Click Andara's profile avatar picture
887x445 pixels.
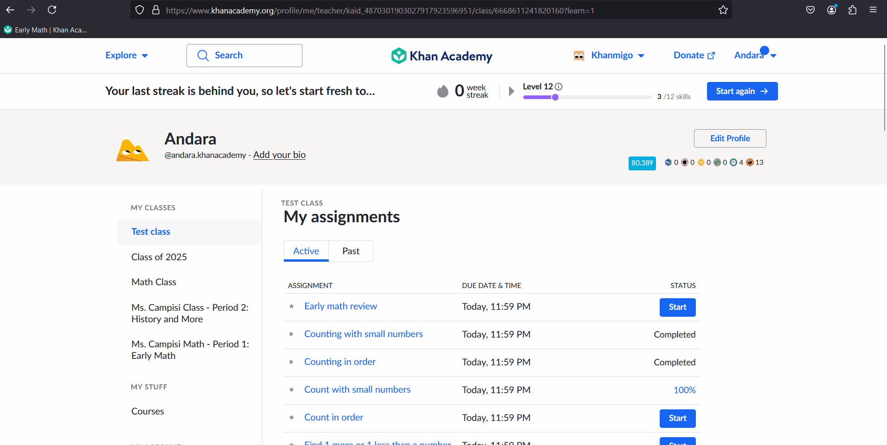(133, 149)
